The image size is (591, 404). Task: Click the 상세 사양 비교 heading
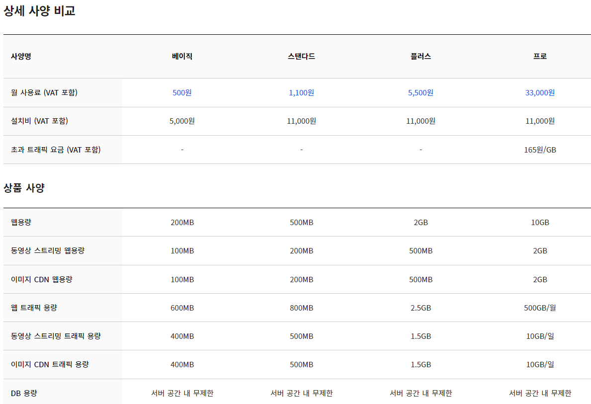click(39, 11)
